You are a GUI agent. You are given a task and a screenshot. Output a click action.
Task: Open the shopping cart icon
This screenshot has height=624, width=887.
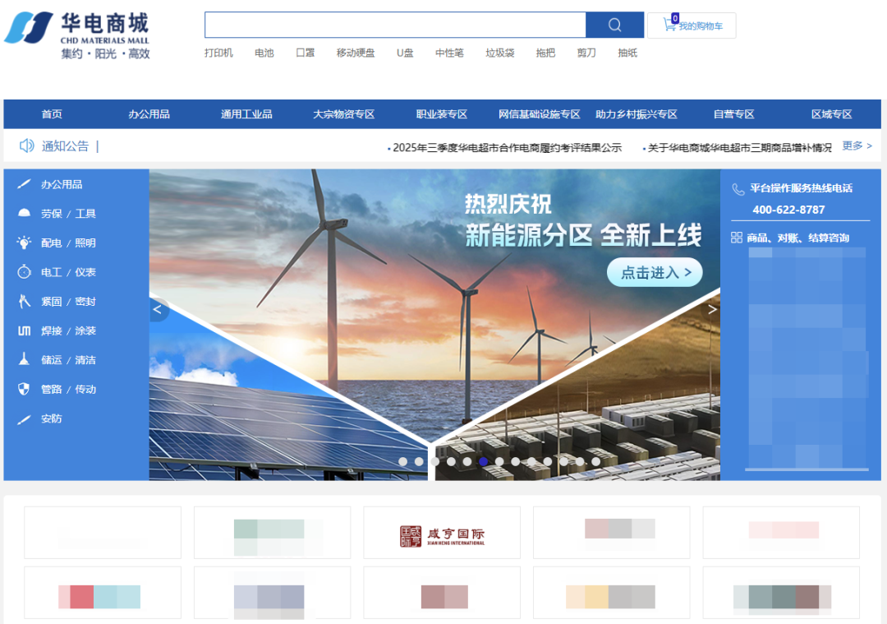[x=669, y=25]
